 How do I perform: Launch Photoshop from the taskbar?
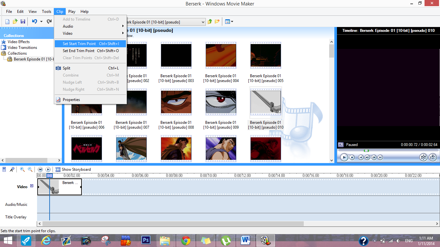point(146,241)
